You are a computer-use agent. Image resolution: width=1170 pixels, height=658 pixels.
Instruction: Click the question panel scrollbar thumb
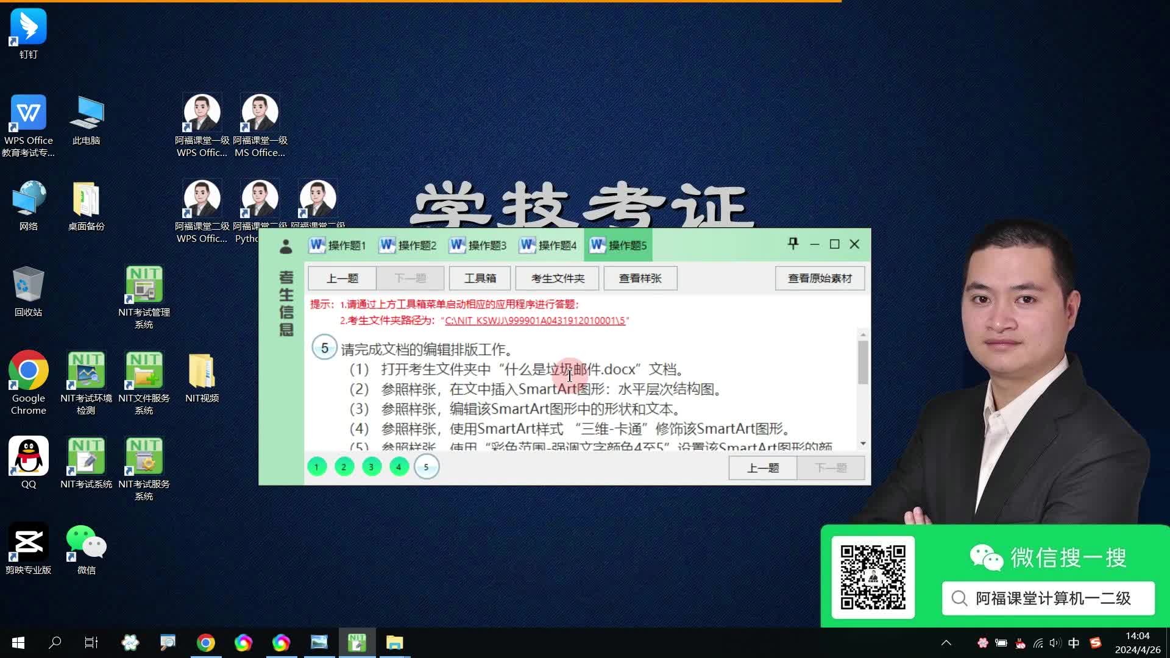pos(863,362)
